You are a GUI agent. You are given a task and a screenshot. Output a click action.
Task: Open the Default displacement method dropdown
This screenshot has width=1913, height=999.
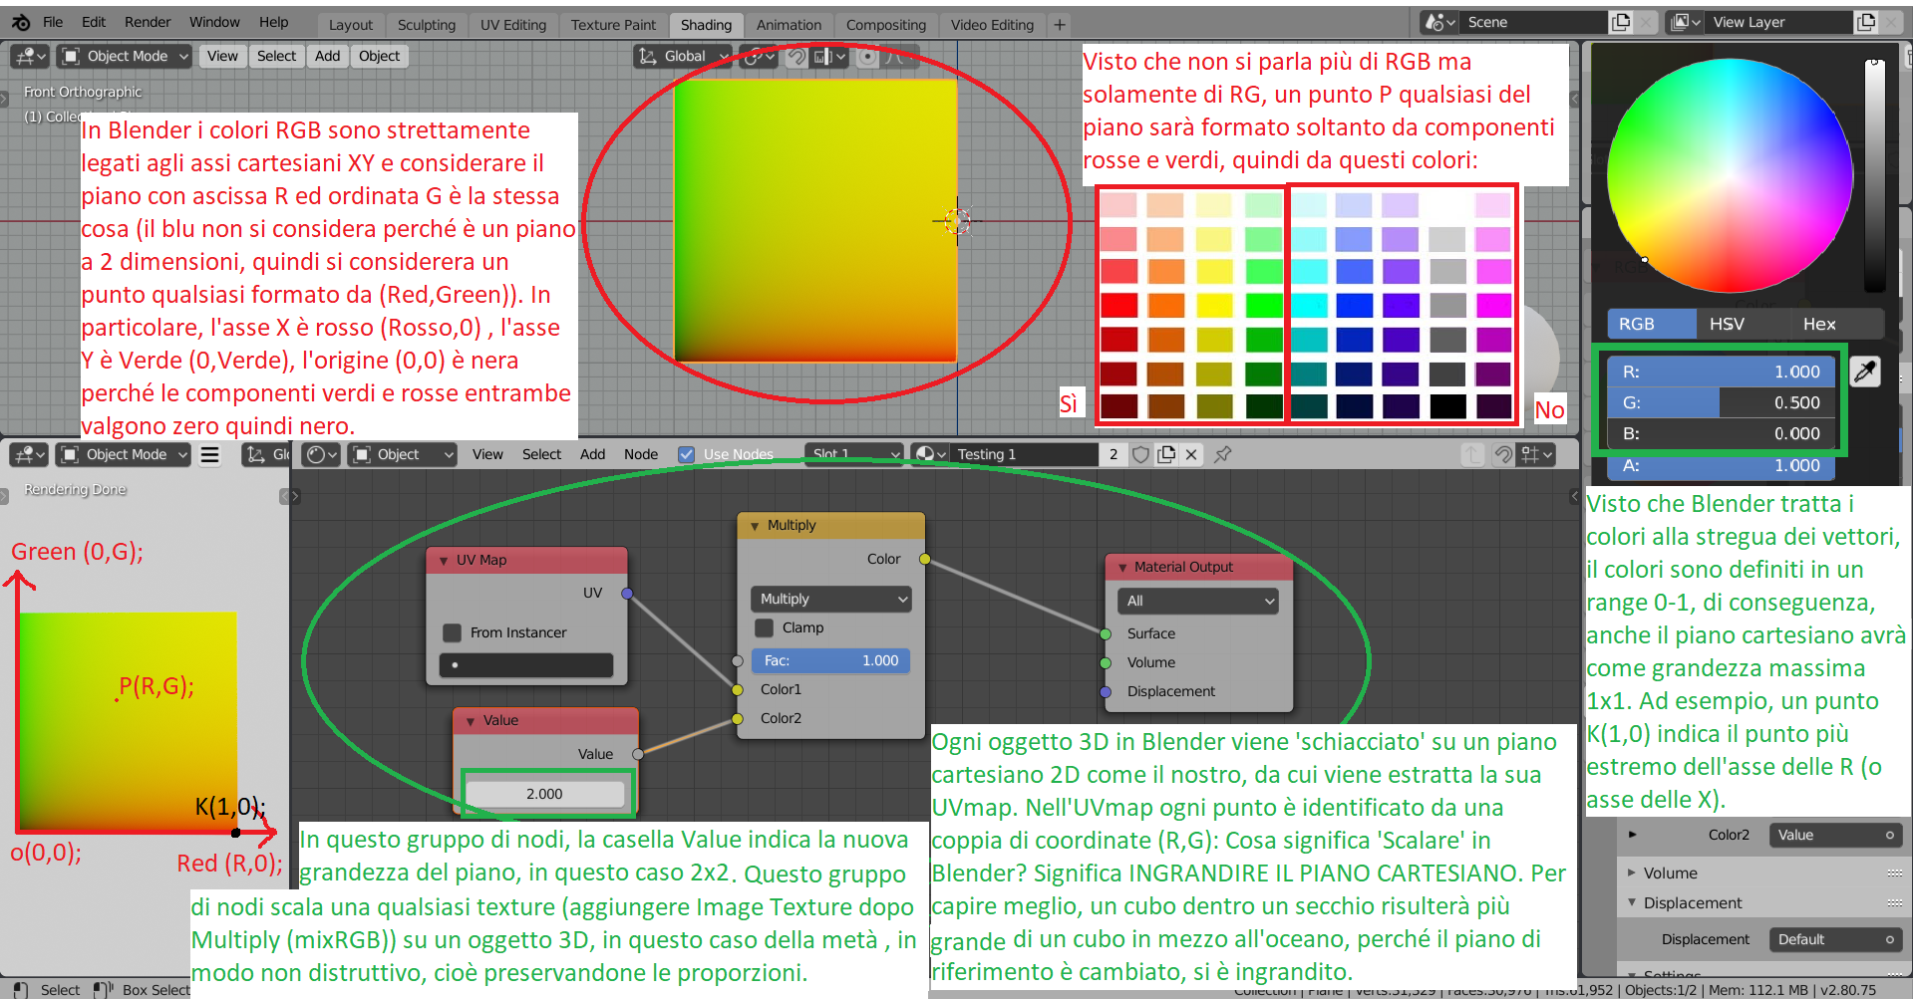coord(1835,939)
